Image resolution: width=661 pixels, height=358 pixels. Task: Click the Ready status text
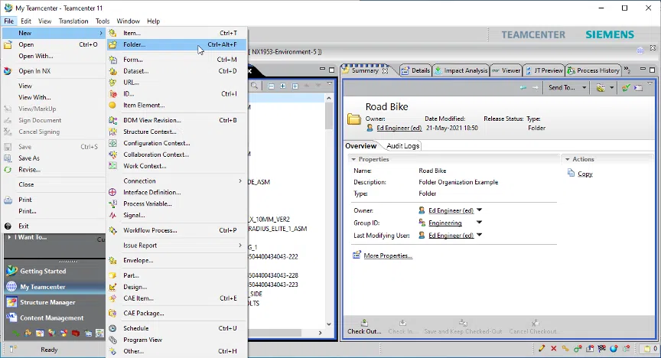pos(49,350)
